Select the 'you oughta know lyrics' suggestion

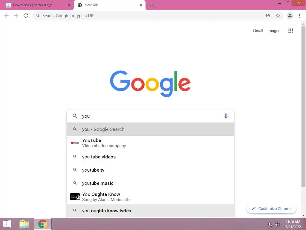click(150, 211)
